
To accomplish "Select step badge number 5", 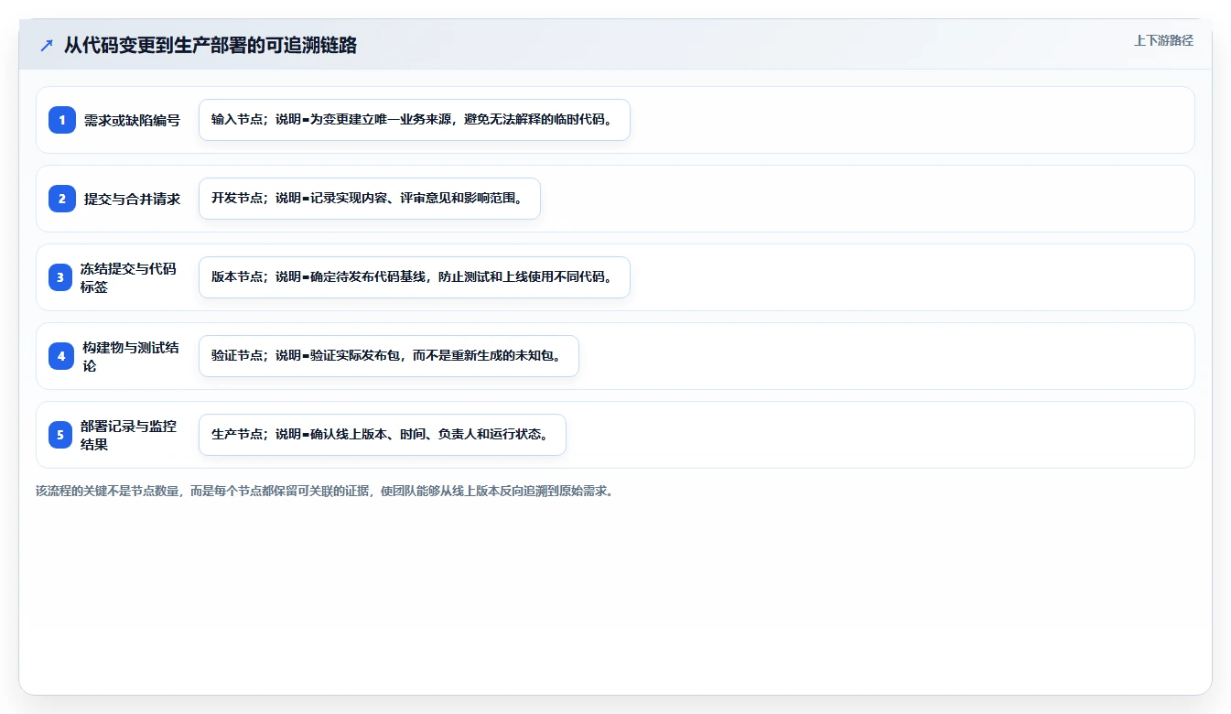I will point(60,435).
